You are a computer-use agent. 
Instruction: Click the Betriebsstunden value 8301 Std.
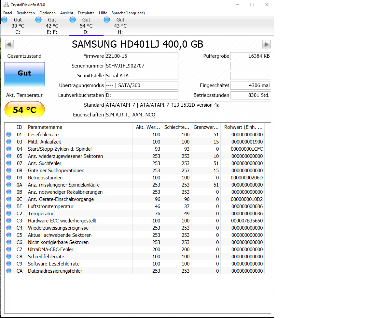[251, 95]
